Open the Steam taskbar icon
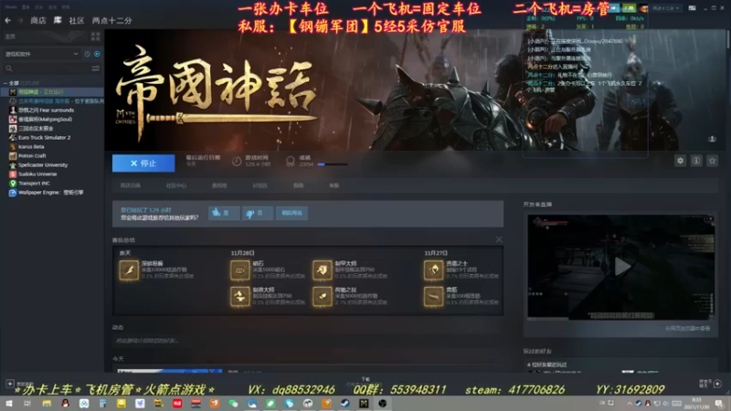Screen dimensions: 731x411 click(345, 404)
